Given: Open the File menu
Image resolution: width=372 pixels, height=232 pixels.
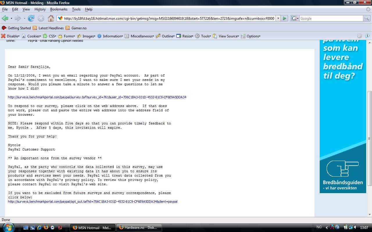Looking at the screenshot, I should click(x=5, y=9).
